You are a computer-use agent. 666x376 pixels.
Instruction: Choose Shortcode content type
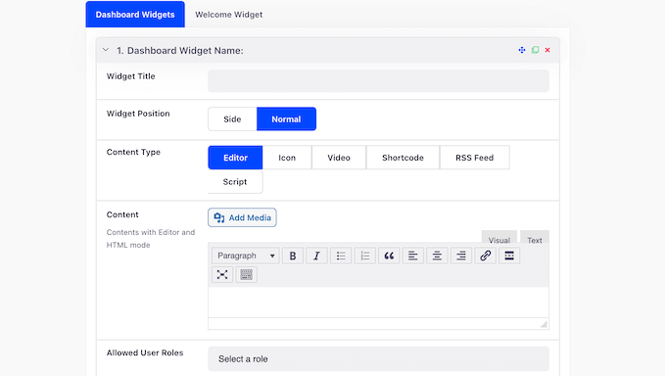(x=404, y=158)
